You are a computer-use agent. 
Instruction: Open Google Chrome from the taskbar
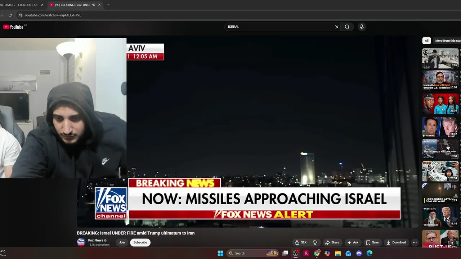click(x=317, y=253)
